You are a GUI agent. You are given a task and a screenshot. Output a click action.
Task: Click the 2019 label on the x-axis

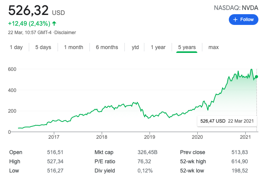(x=149, y=137)
